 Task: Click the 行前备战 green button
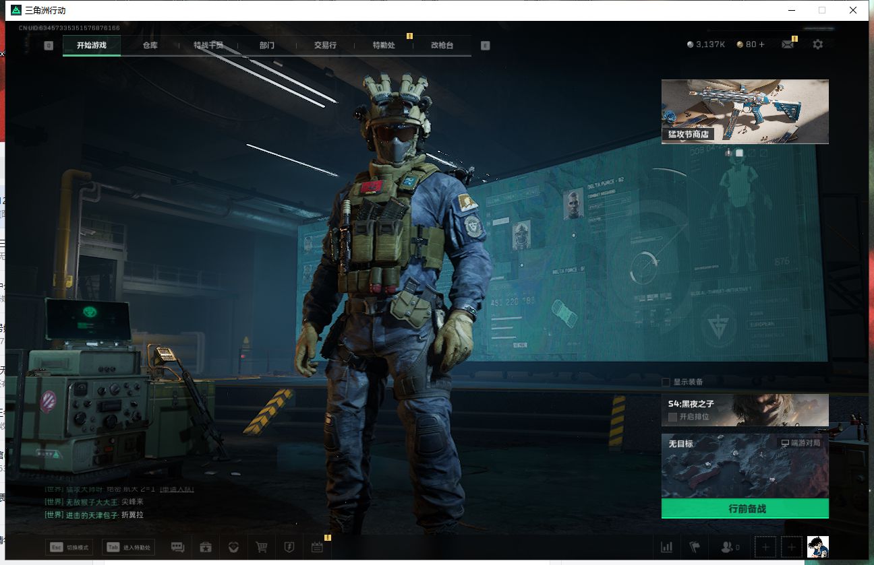pyautogui.click(x=745, y=508)
